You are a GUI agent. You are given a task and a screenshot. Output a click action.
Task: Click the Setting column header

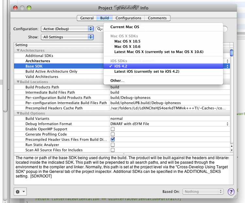click(x=58, y=45)
